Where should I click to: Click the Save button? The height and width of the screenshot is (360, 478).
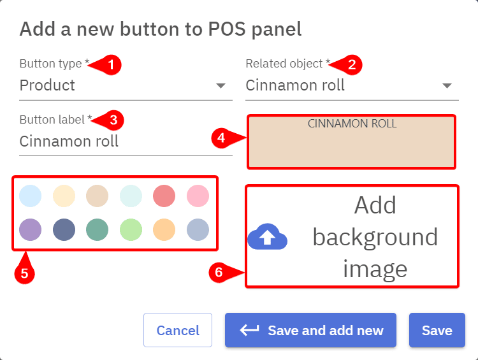click(437, 330)
